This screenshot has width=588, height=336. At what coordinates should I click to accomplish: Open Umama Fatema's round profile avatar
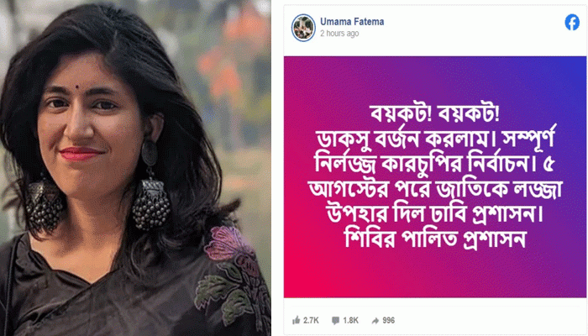(x=303, y=28)
